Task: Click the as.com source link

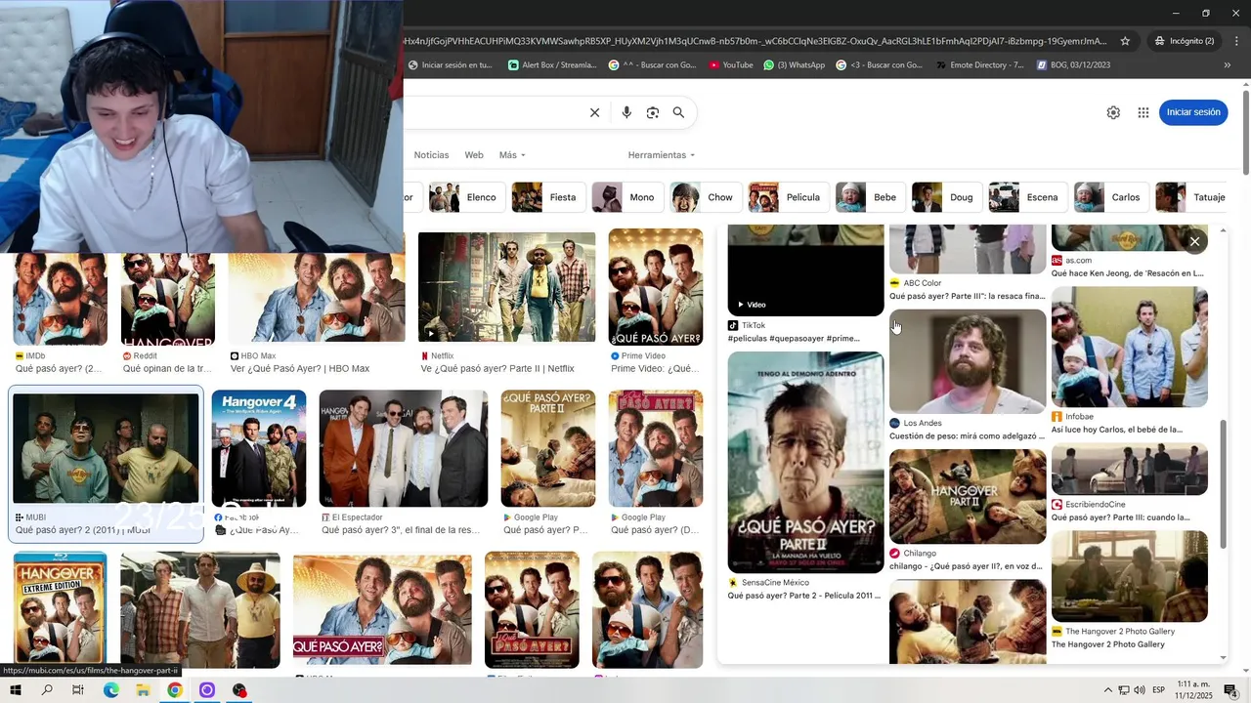Action: pos(1071,261)
